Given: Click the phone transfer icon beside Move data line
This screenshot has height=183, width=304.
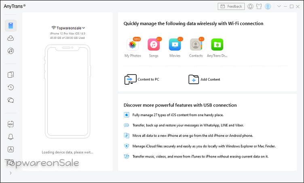Looking at the screenshot, I should point(127,135).
